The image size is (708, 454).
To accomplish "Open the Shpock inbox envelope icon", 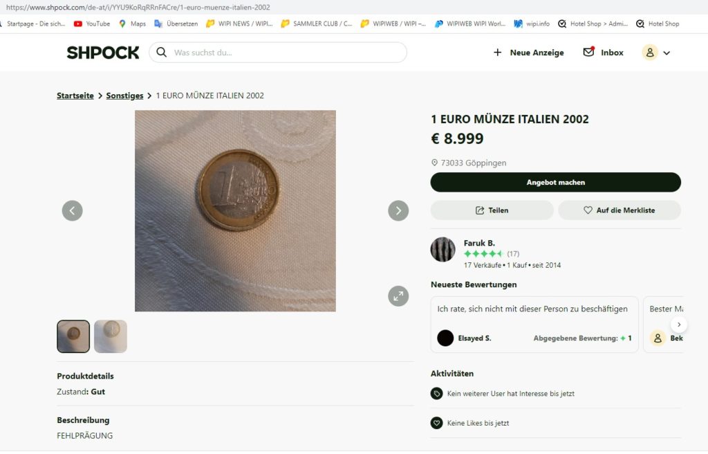I will pyautogui.click(x=587, y=52).
